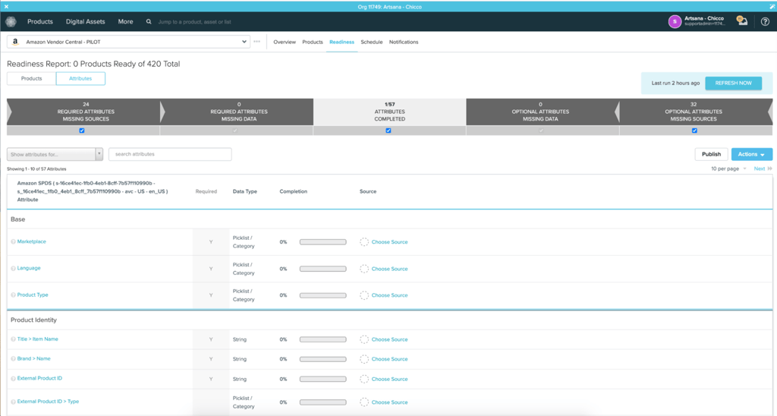This screenshot has height=416, width=777.
Task: Close the org banner with X icon
Action: pos(6,6)
